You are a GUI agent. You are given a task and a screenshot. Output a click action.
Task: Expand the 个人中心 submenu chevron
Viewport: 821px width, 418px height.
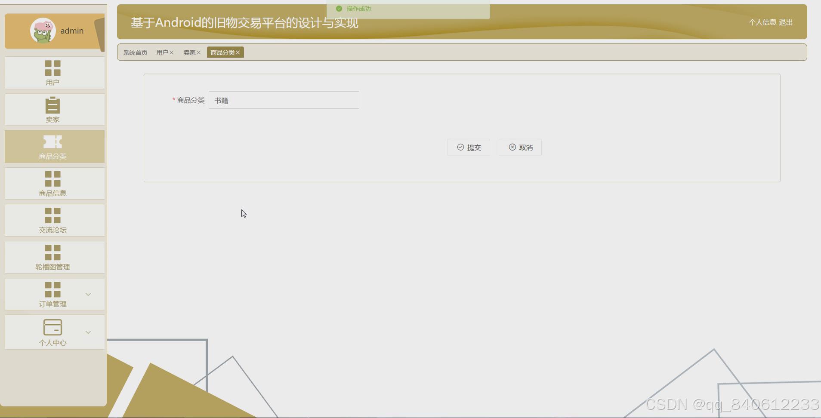click(x=88, y=332)
